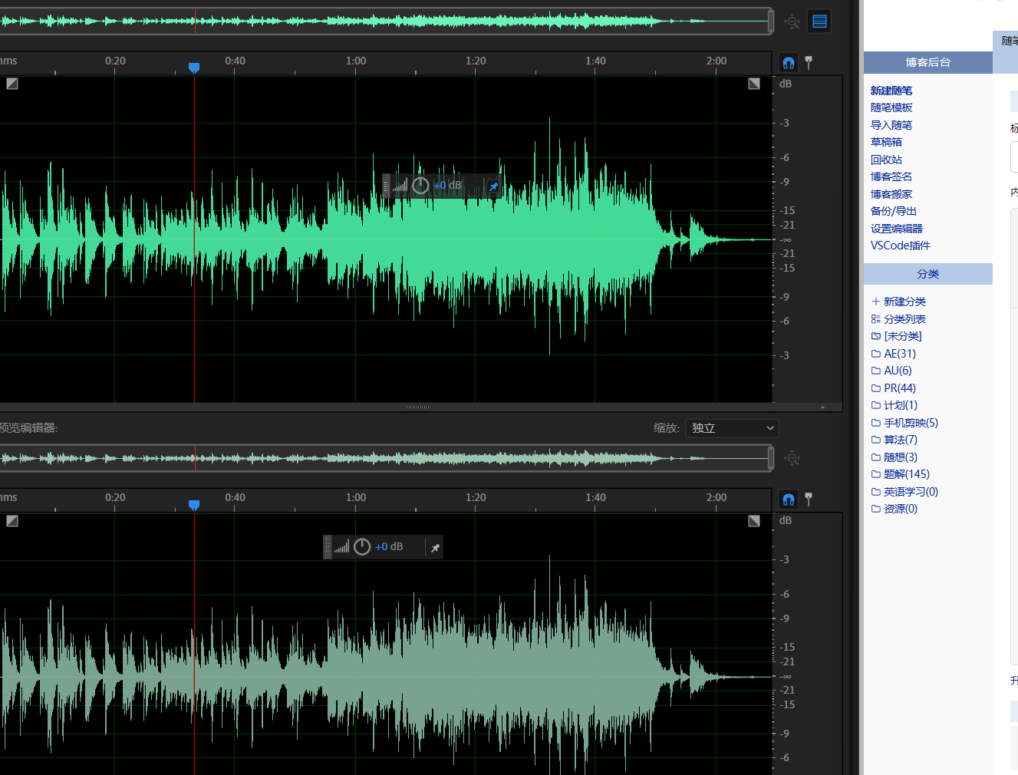Open 回收站 link
This screenshot has height=775, width=1018.
[886, 160]
